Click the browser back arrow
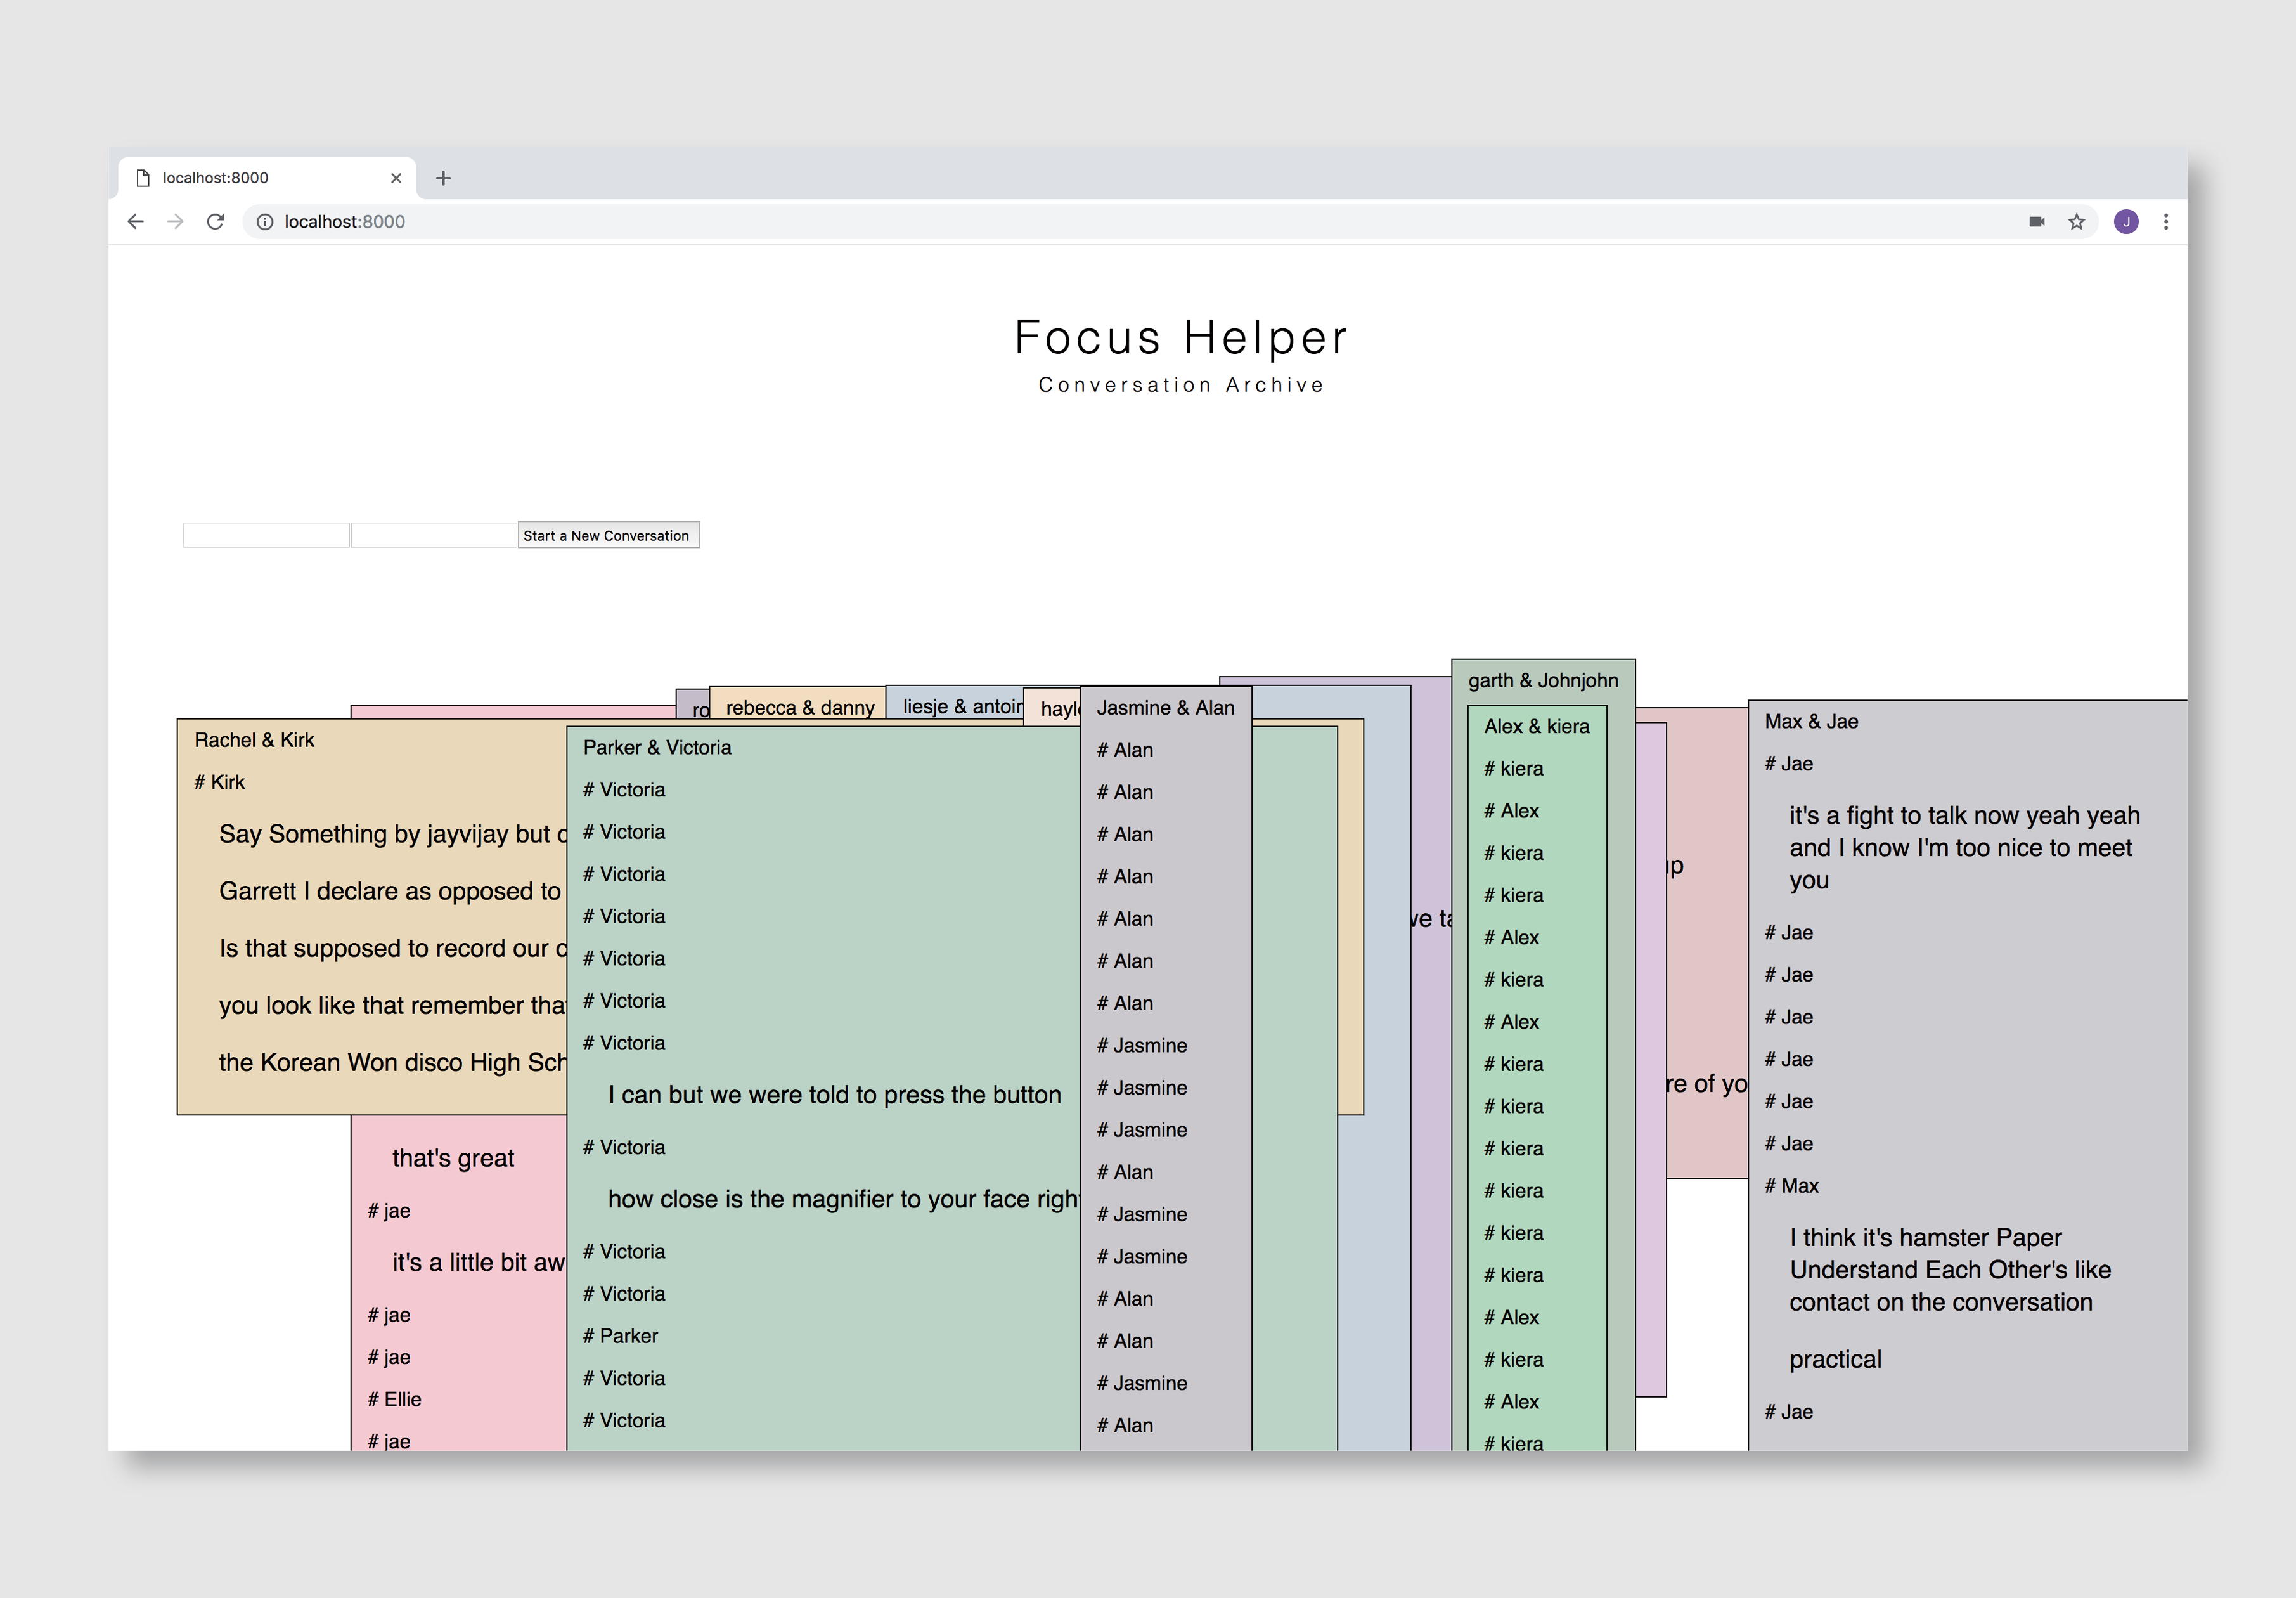Viewport: 2296px width, 1598px height. tap(136, 221)
